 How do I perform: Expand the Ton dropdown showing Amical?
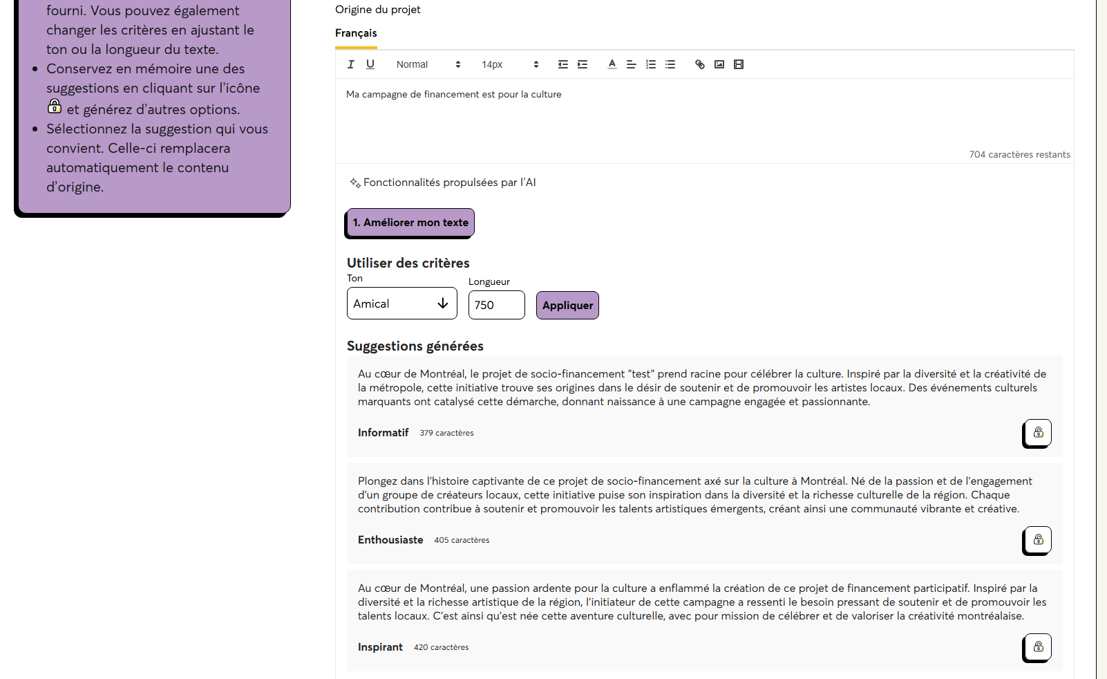click(x=401, y=304)
